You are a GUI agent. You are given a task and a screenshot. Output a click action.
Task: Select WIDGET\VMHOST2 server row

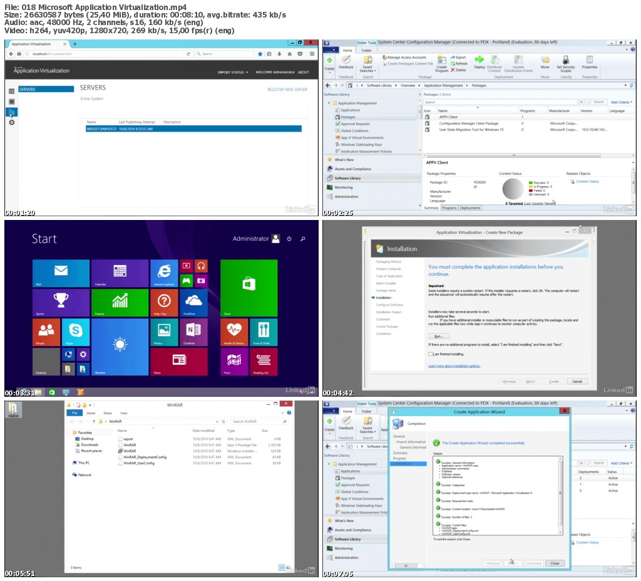193,129
